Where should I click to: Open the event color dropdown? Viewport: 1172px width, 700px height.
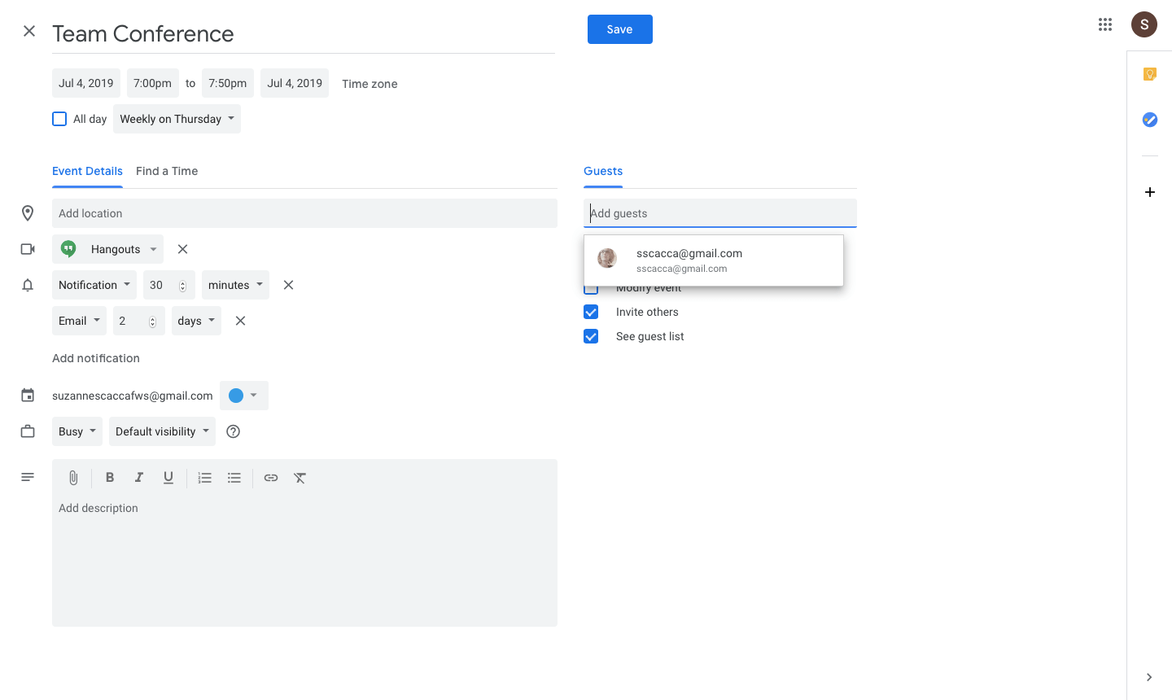(x=244, y=396)
